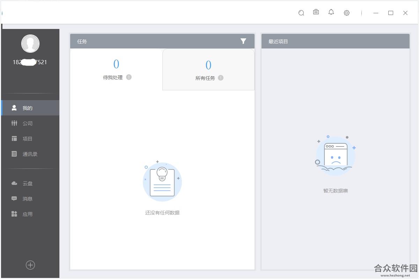Open 云盘 cloud drive in sidebar
The image size is (419, 279).
tap(30, 183)
